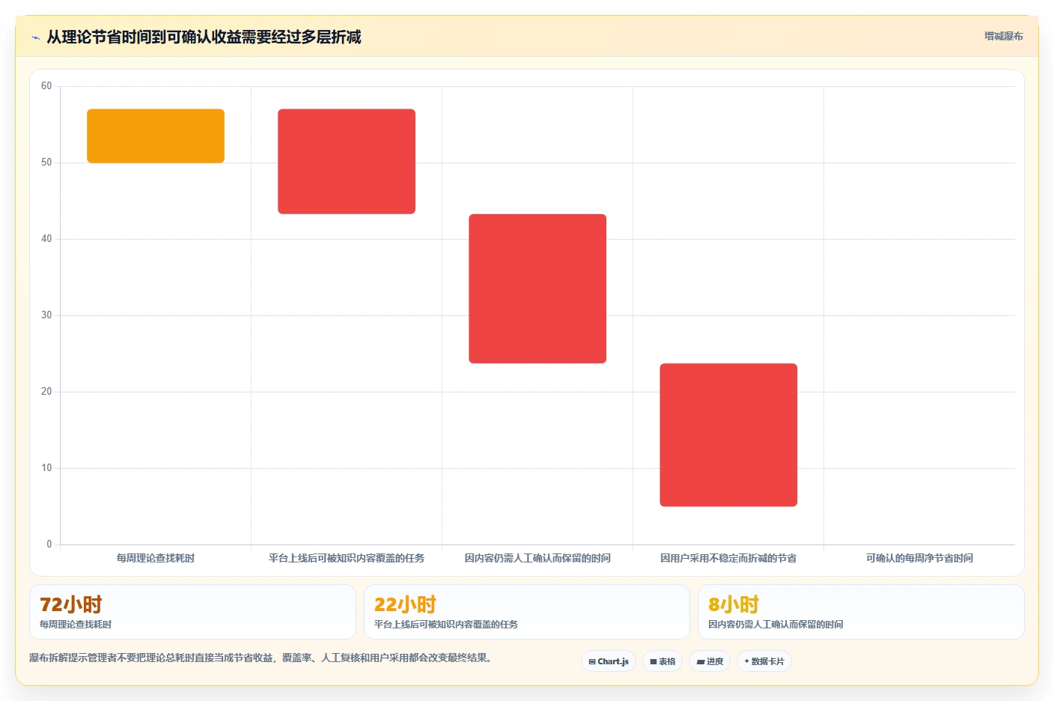The height and width of the screenshot is (701, 1054).
Task: Click the y-axis value 40
Action: pyautogui.click(x=46, y=239)
